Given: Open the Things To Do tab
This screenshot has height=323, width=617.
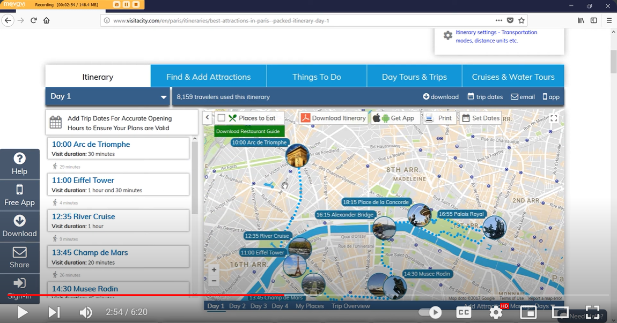Looking at the screenshot, I should [317, 77].
